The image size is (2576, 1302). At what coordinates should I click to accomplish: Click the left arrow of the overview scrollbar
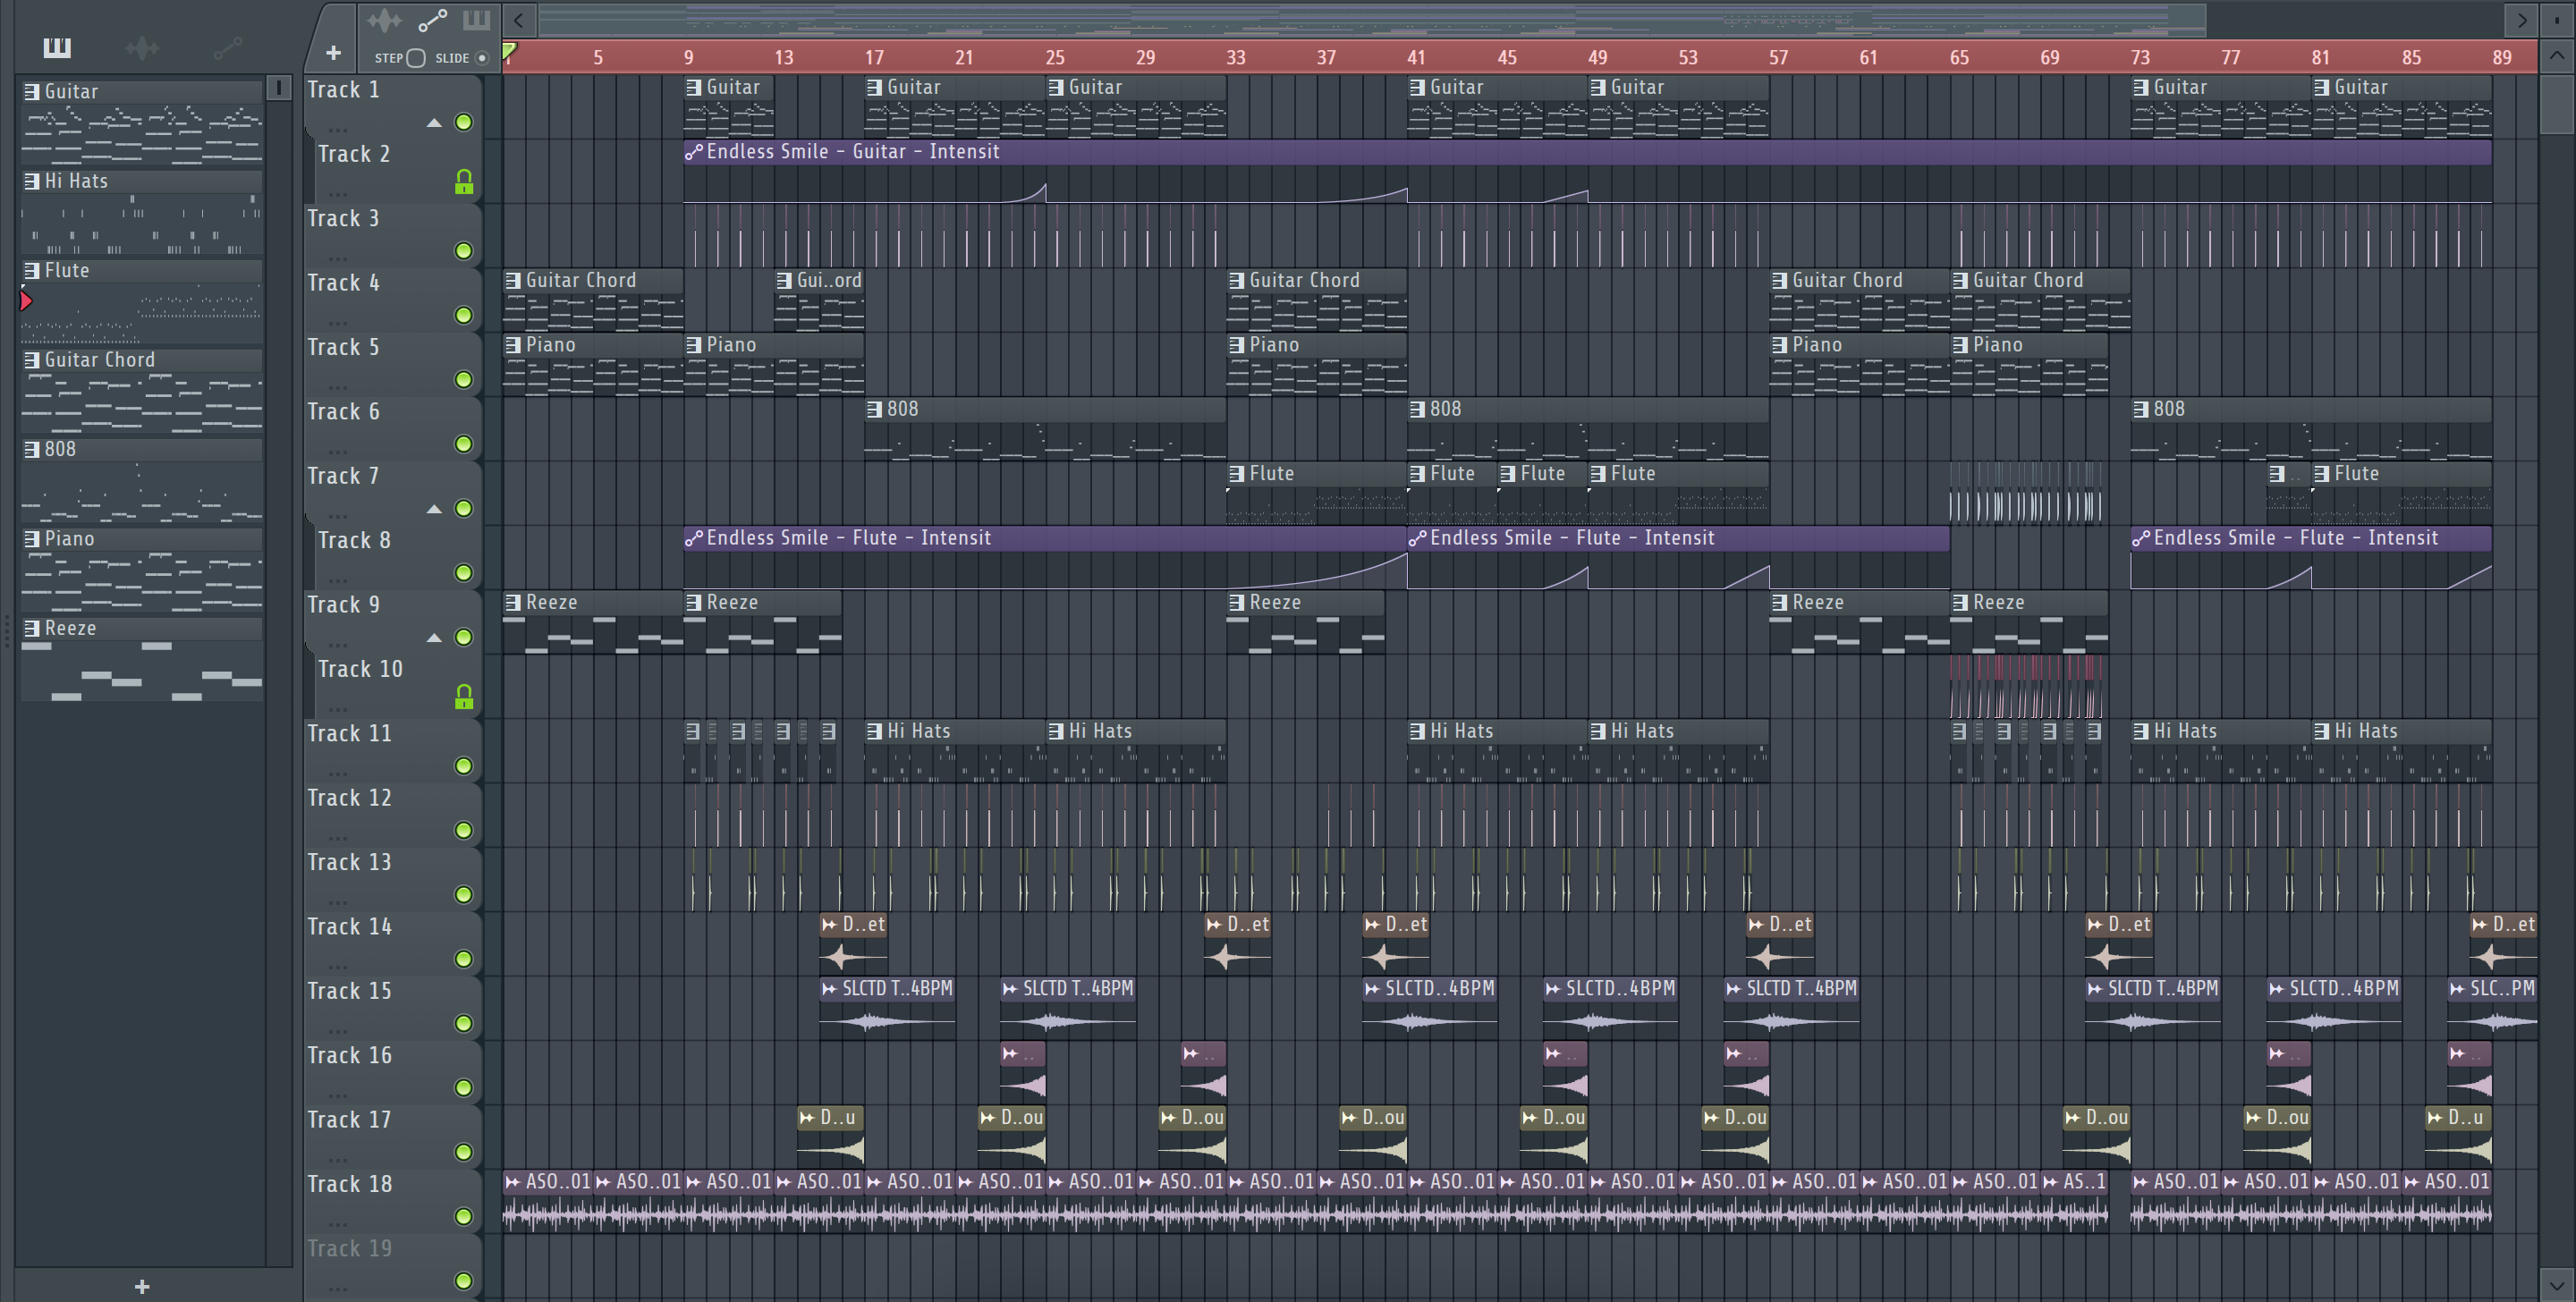click(x=519, y=19)
